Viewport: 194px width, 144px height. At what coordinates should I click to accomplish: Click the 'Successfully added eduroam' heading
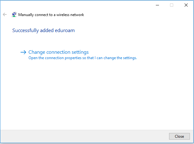click(44, 30)
